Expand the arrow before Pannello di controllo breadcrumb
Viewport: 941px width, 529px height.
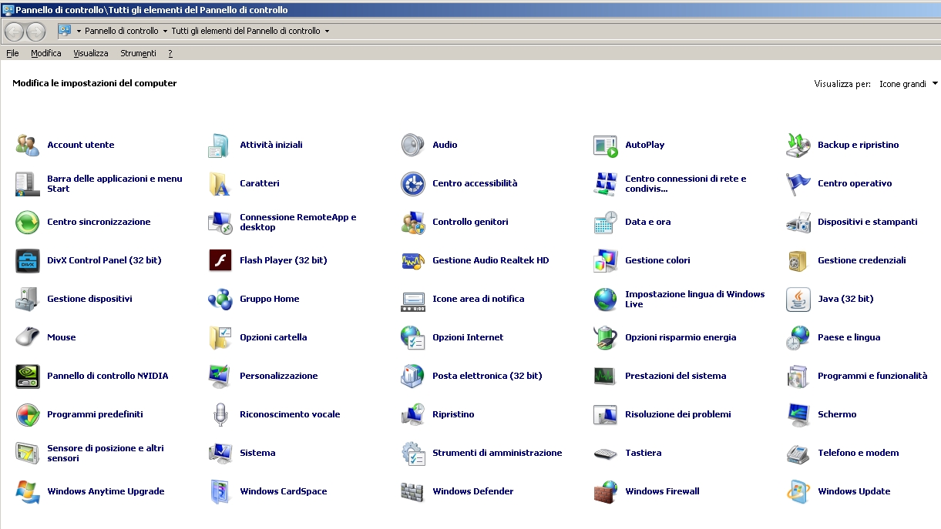(x=79, y=32)
